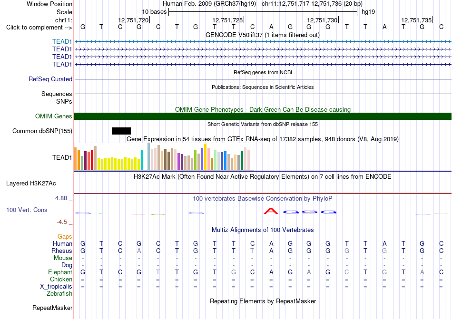Click the tall yellow bar in the GTEx TEAD1 chart
The image size is (452, 319).
205,157
